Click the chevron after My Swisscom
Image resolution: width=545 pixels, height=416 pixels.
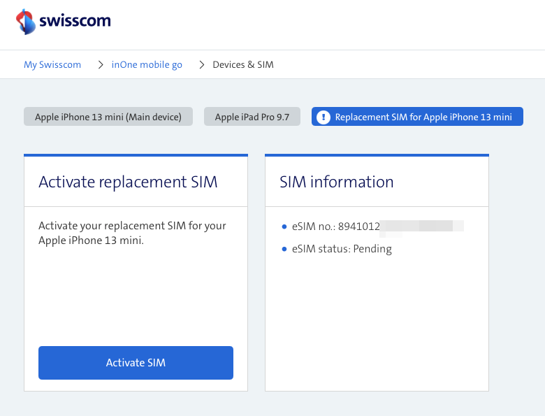click(x=101, y=64)
